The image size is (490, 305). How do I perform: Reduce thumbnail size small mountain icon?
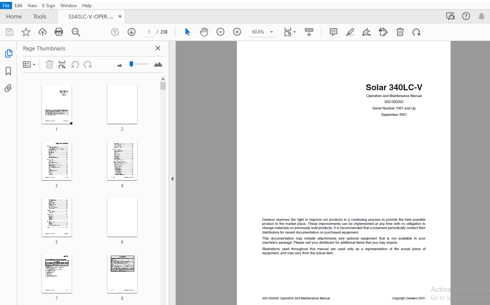tap(120, 65)
